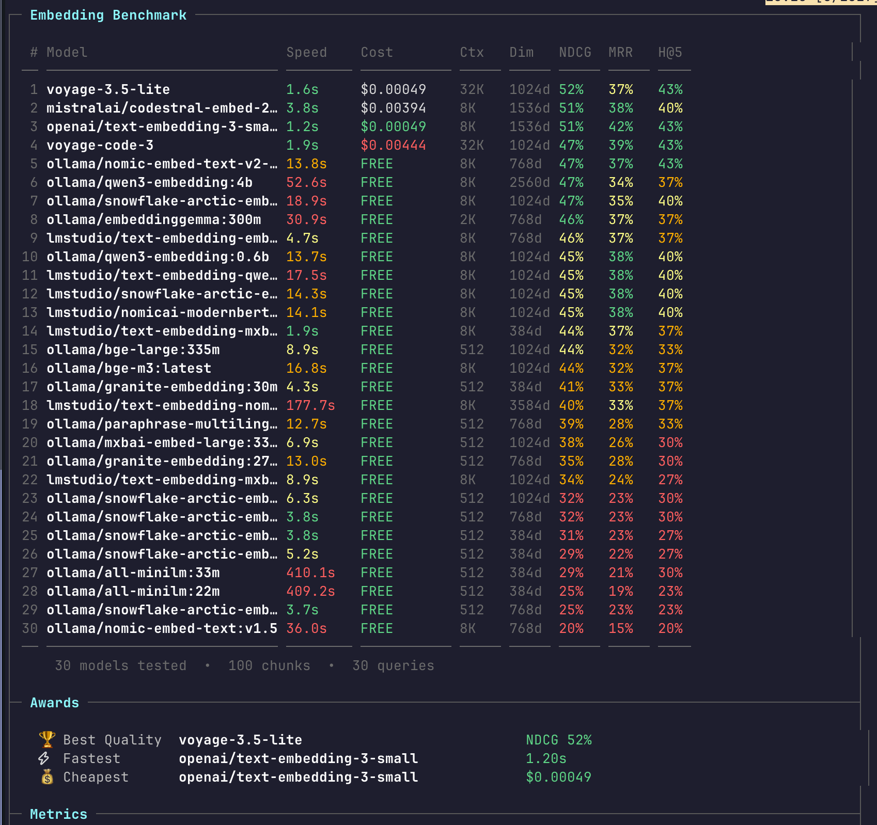The image size is (877, 825).
Task: Select the ollama/granite-embedding:30m model name
Action: [162, 387]
